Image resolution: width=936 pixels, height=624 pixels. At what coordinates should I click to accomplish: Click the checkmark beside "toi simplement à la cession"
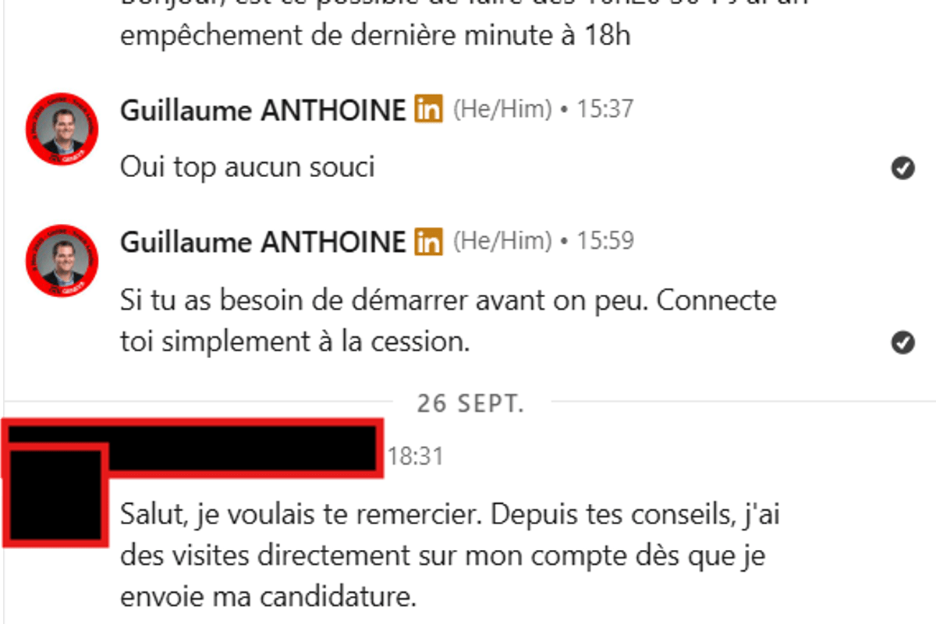902,342
